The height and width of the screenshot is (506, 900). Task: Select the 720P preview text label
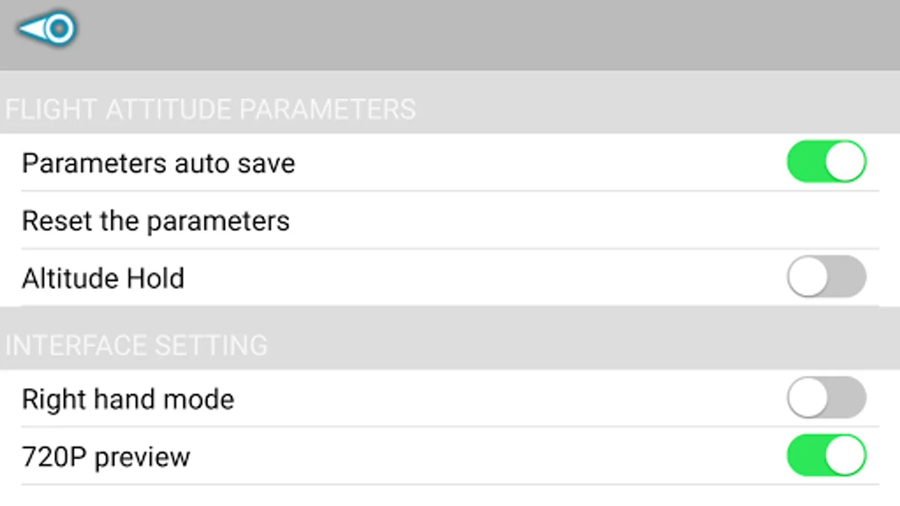pos(106,457)
